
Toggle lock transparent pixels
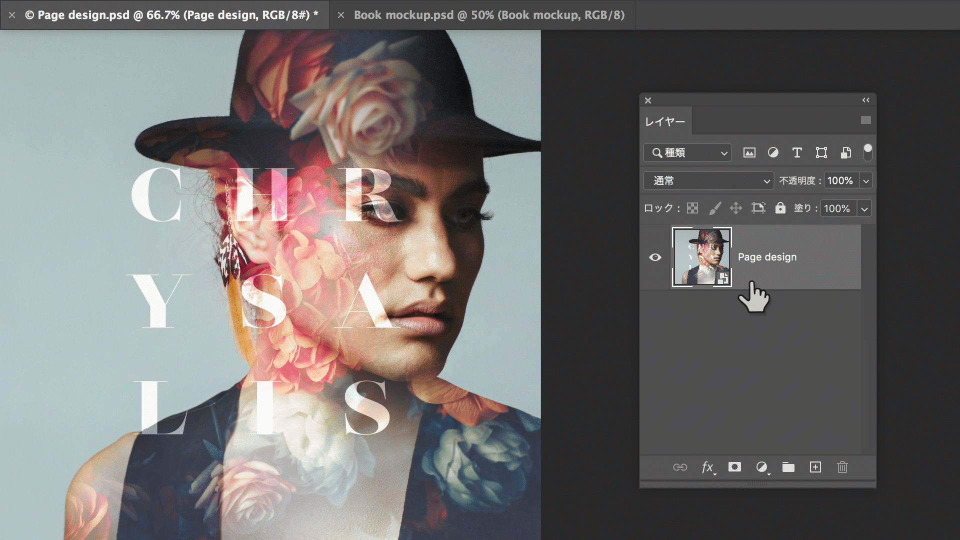pos(692,208)
